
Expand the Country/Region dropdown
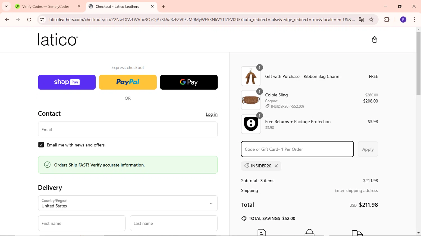pyautogui.click(x=128, y=203)
